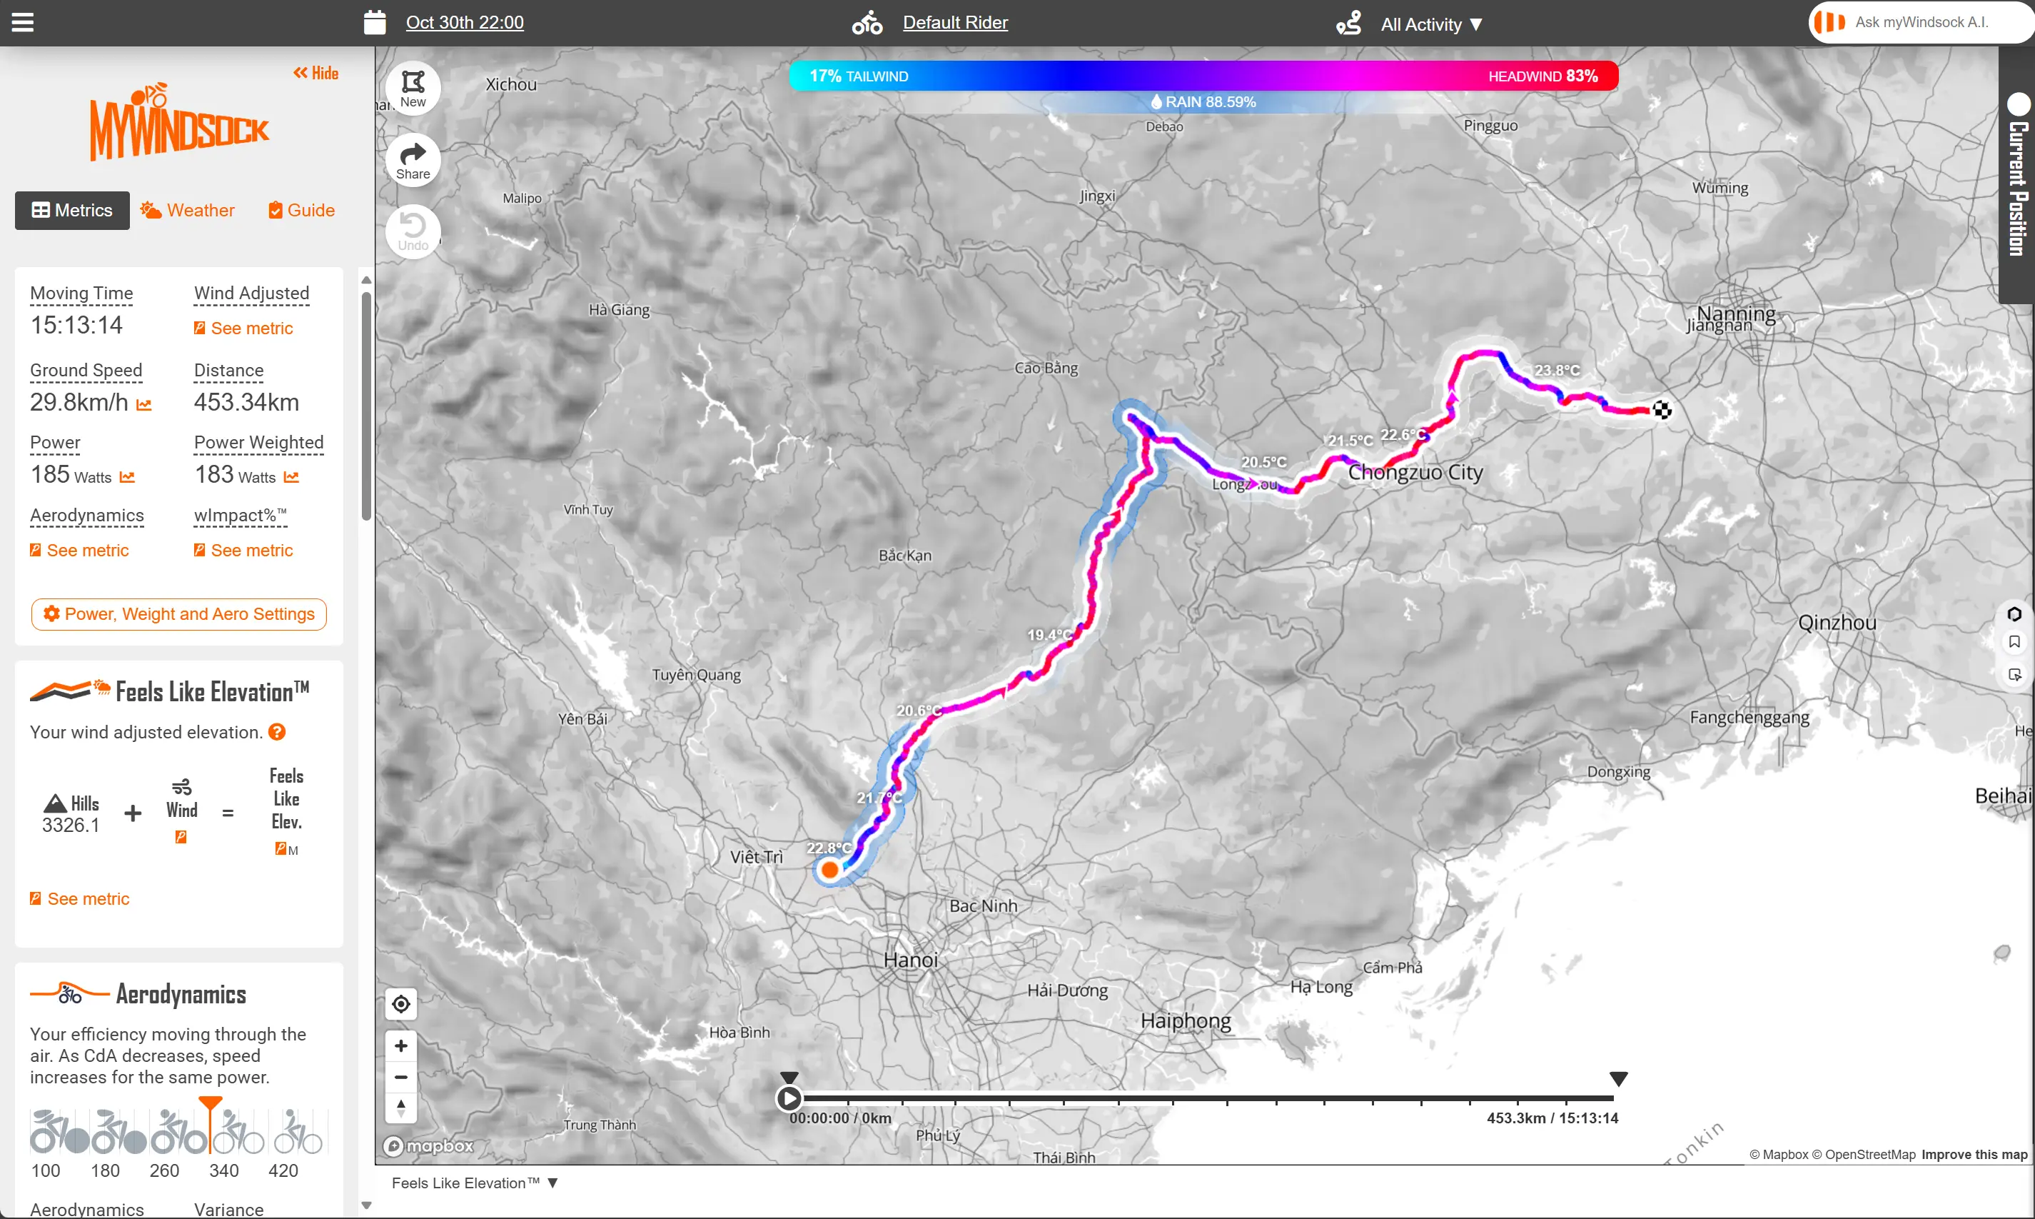Click the orange aerodynamics CdA slider marker
2035x1219 pixels.
[210, 1103]
